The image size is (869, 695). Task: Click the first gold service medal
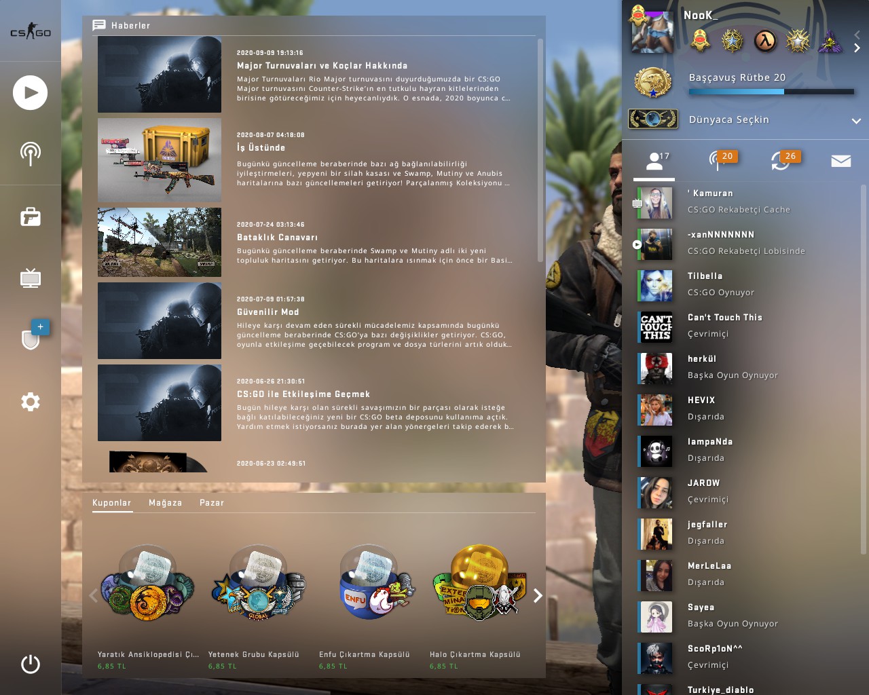[x=701, y=41]
